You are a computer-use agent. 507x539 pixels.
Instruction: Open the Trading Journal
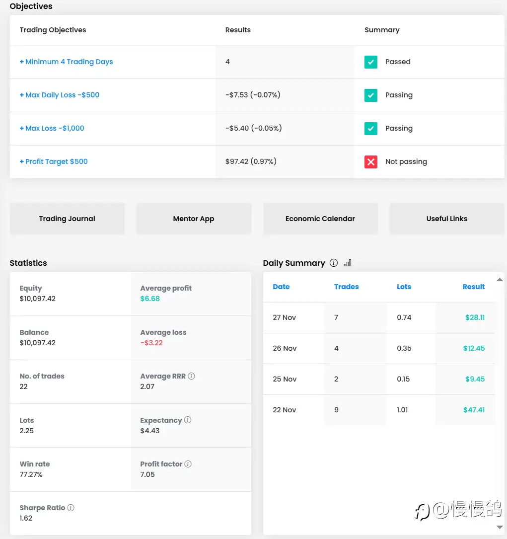pos(67,219)
